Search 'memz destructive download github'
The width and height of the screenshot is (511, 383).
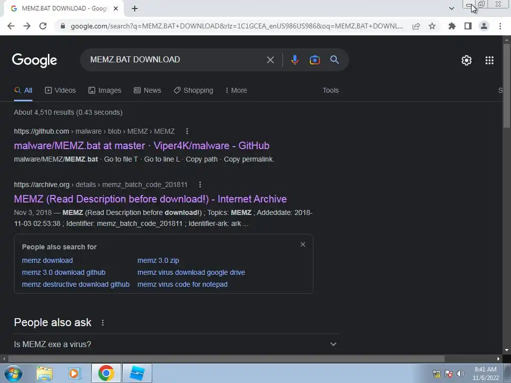click(76, 284)
